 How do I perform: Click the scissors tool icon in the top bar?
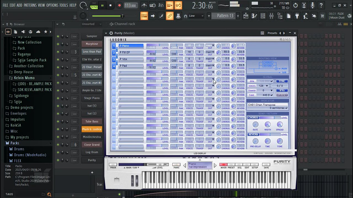(304, 5)
